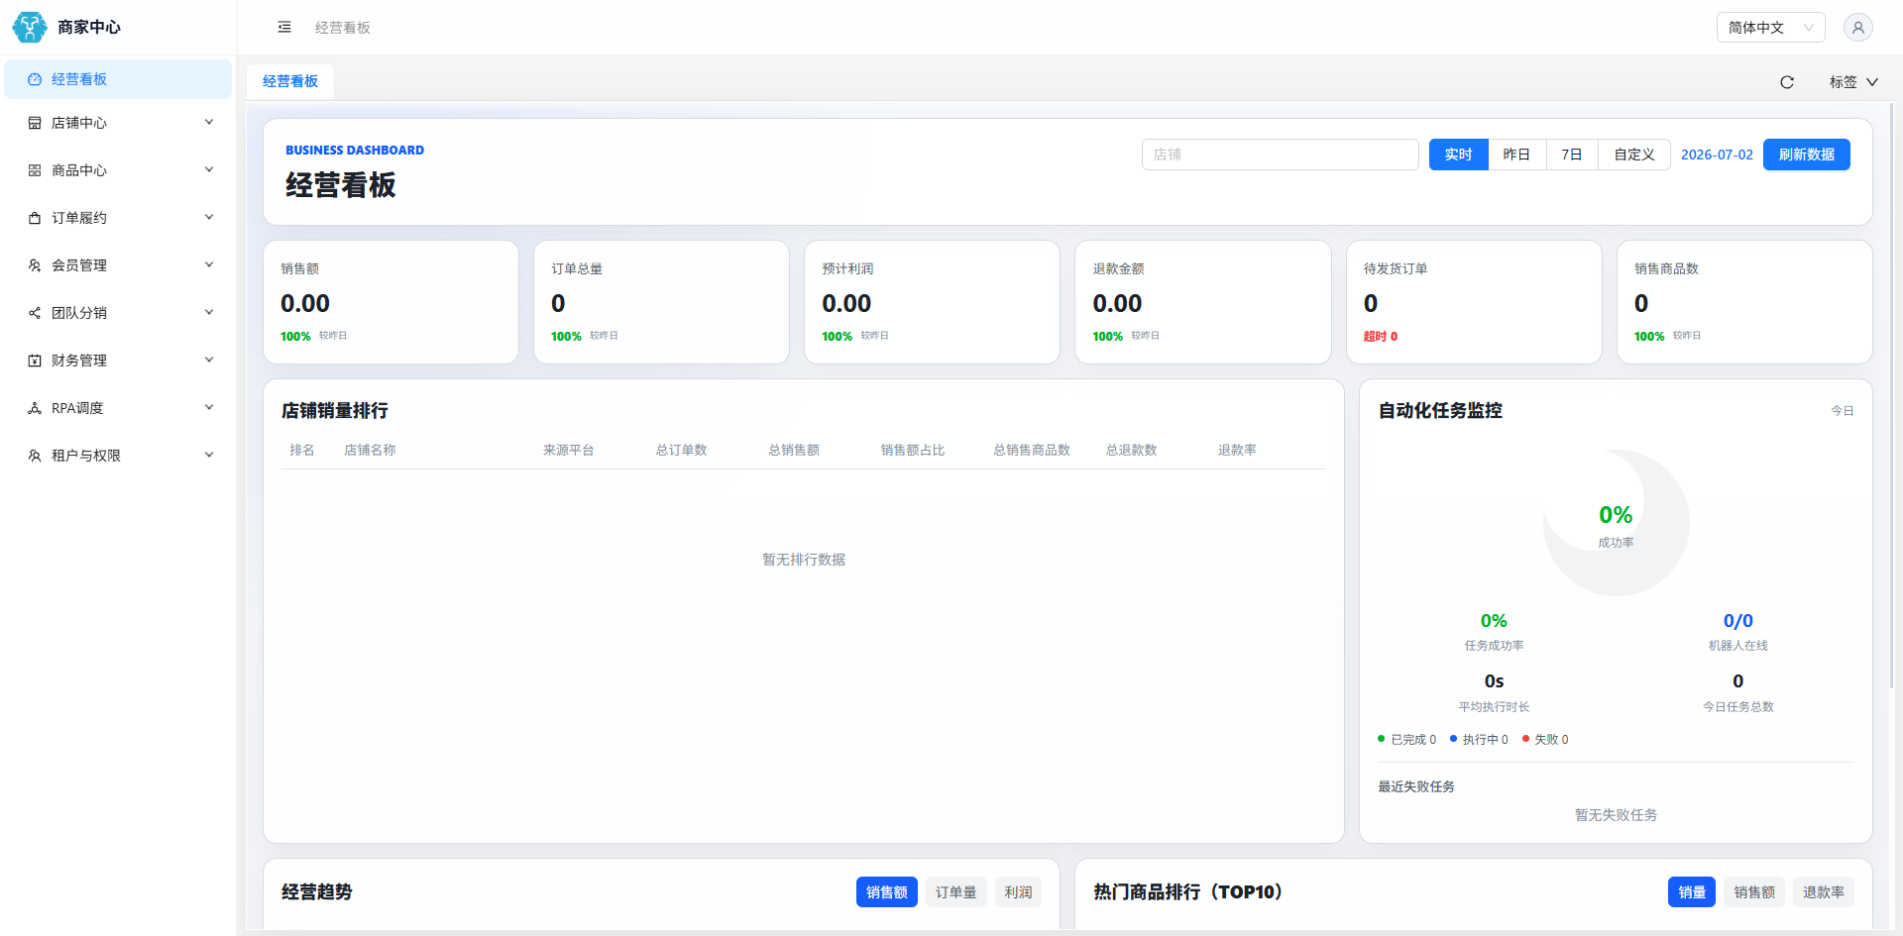This screenshot has width=1903, height=936.
Task: Click the 店铺 search input field
Action: tap(1280, 155)
